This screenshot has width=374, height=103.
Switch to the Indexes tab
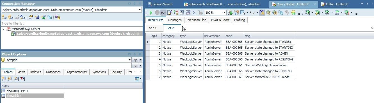36,72
